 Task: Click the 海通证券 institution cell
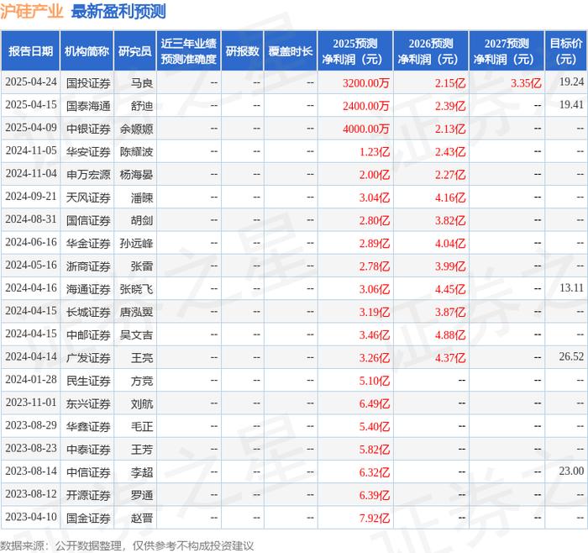coord(88,289)
